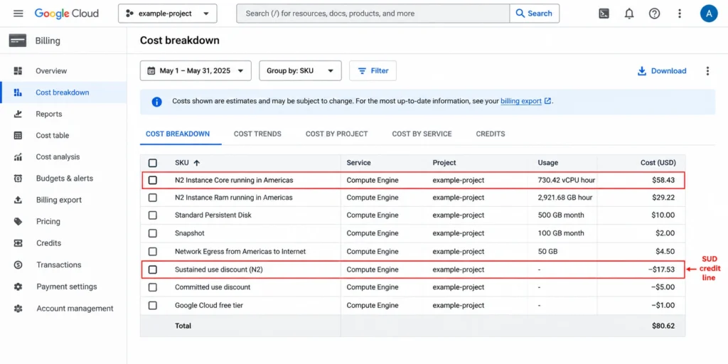Screen dimensions: 728x364
Task: Focus the resource search input field
Action: tap(373, 14)
